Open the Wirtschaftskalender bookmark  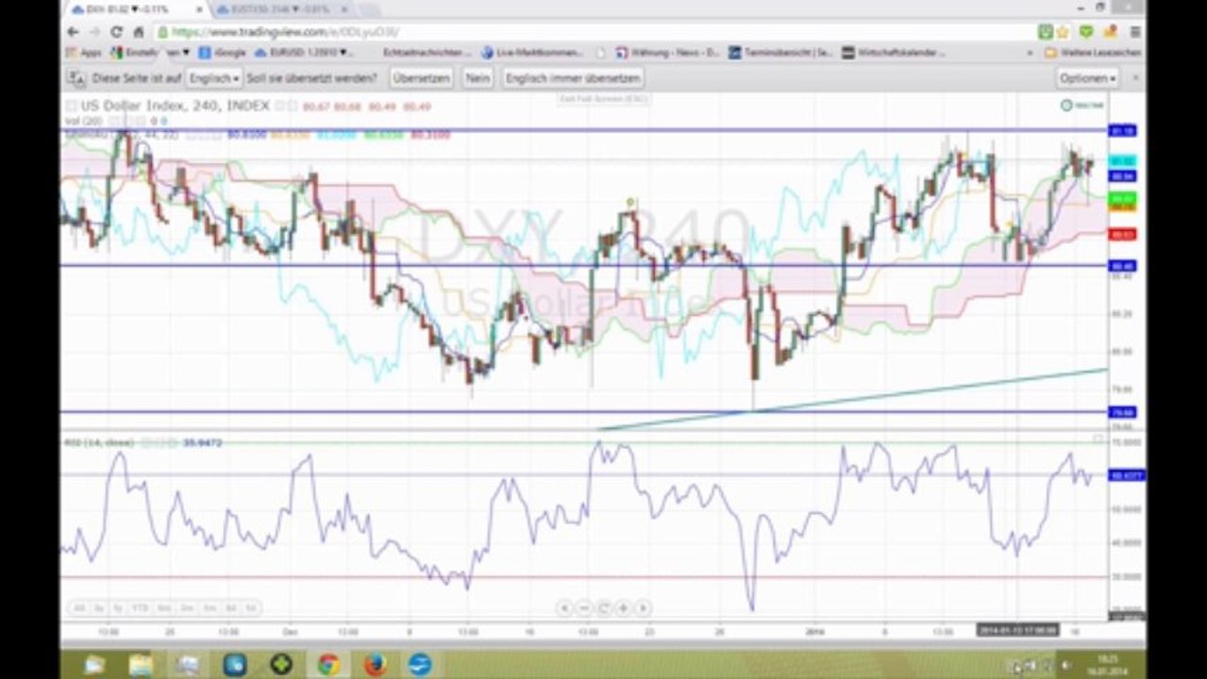click(894, 53)
